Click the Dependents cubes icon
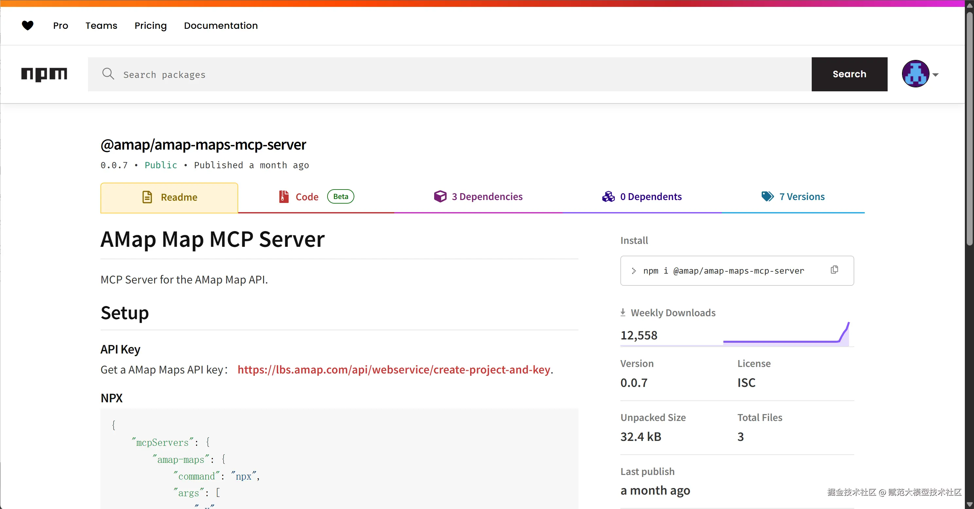Screen dimensions: 974x509 click(x=608, y=197)
